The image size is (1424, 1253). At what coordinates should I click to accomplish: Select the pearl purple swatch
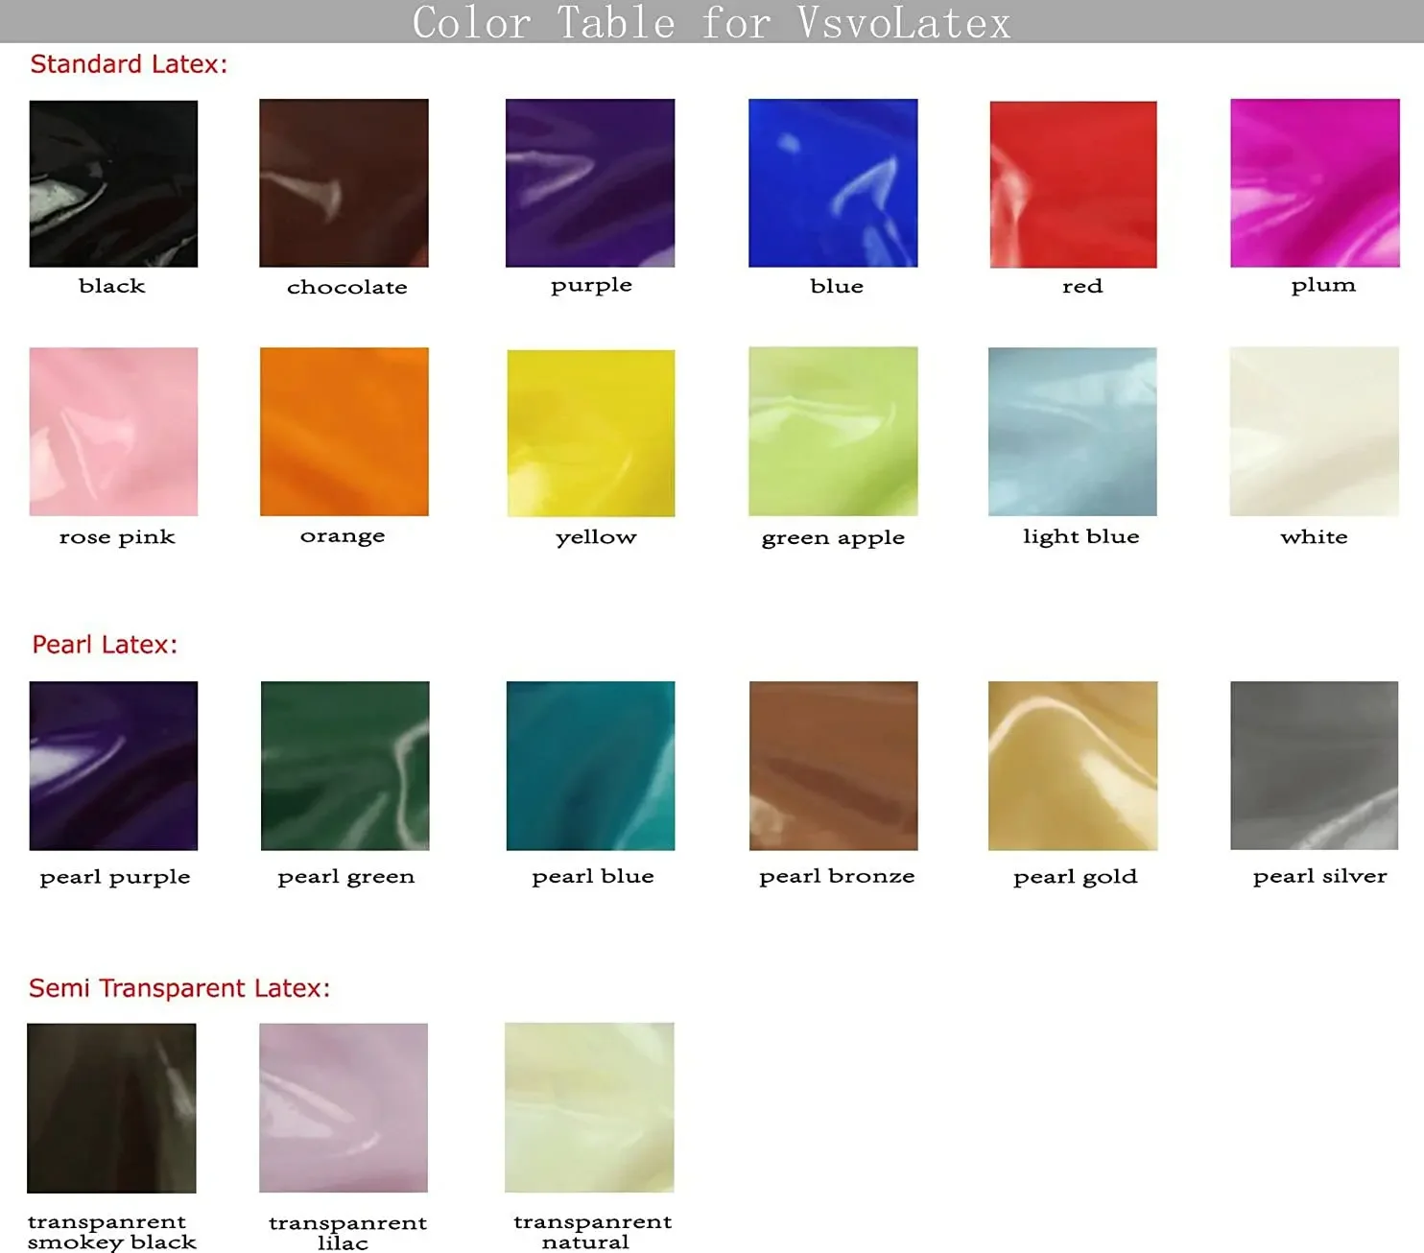[113, 766]
